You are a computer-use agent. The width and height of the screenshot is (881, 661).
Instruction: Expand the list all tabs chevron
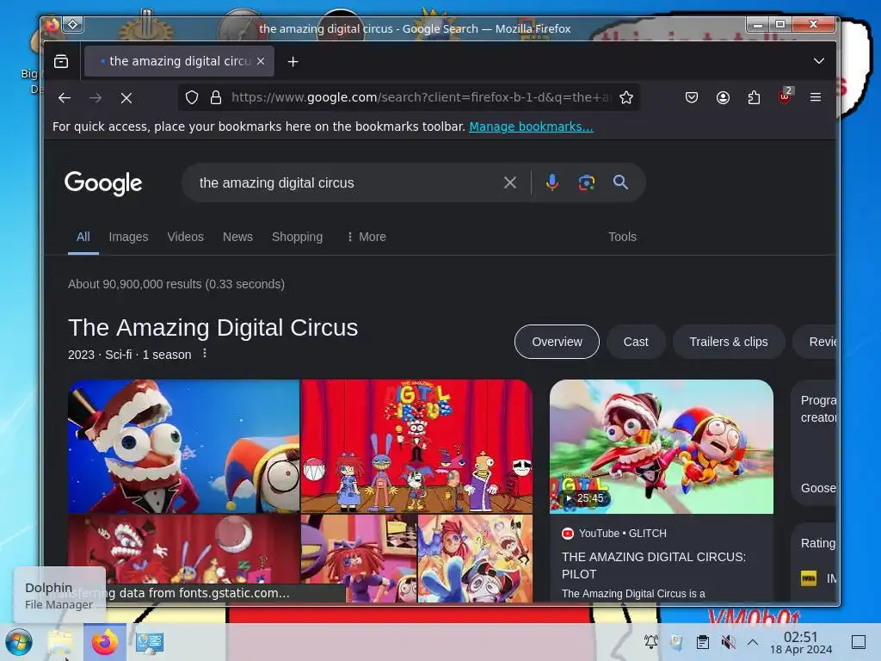[x=819, y=61]
